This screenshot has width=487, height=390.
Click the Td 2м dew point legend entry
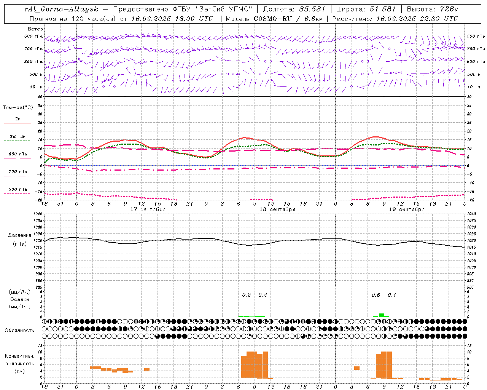pyautogui.click(x=18, y=136)
